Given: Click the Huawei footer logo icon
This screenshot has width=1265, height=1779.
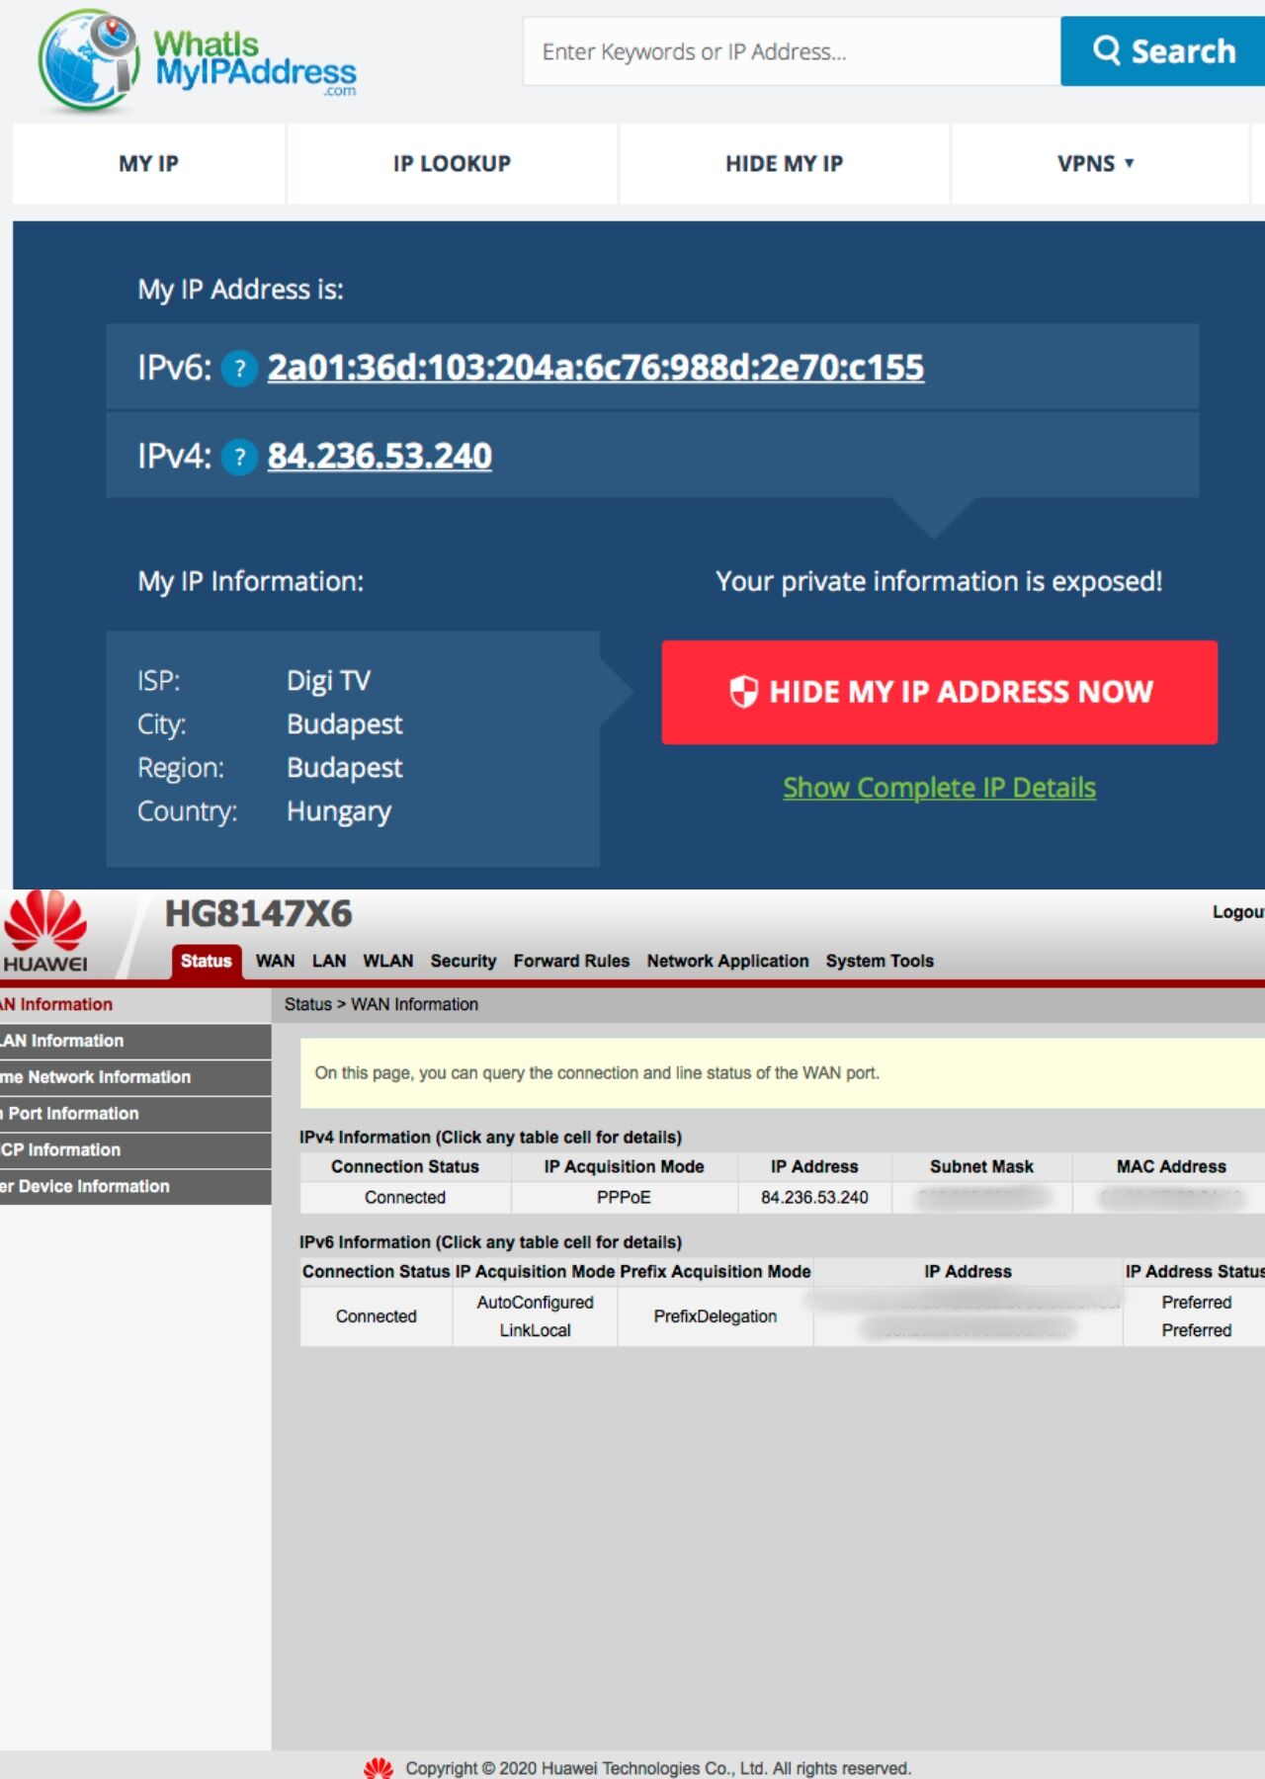Looking at the screenshot, I should [379, 1767].
